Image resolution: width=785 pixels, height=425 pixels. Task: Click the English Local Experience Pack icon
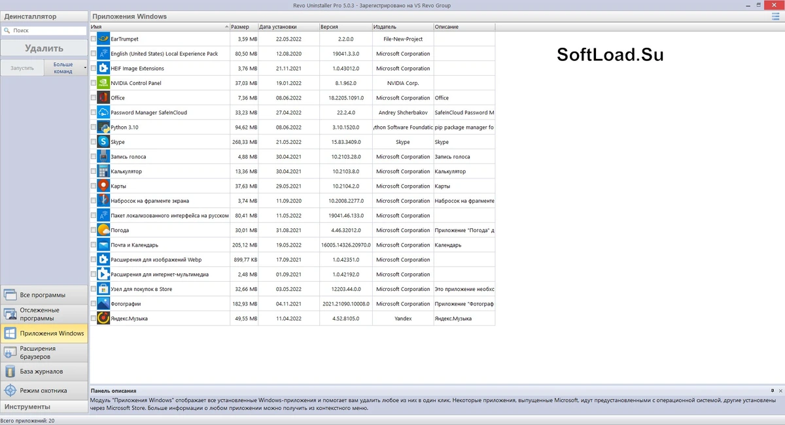click(103, 54)
